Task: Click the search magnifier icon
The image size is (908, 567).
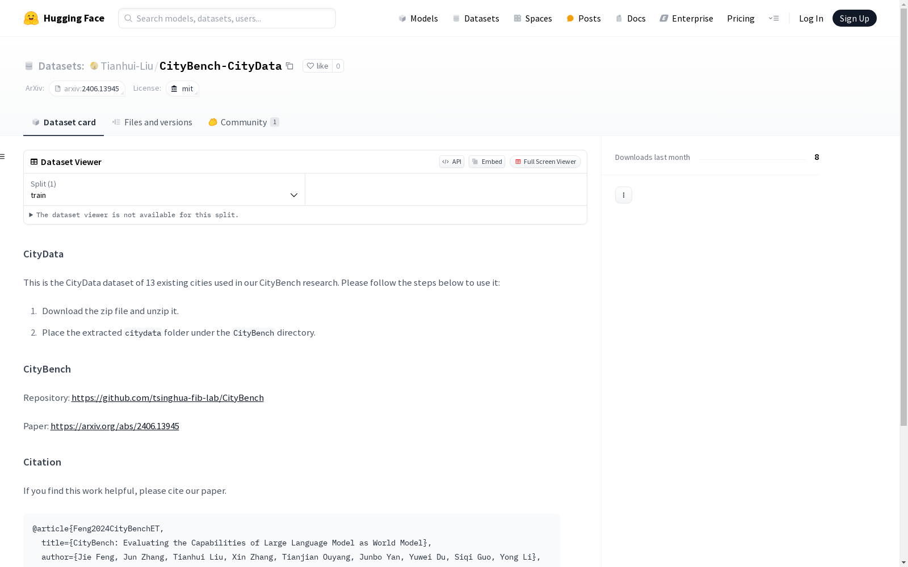Action: 128,18
